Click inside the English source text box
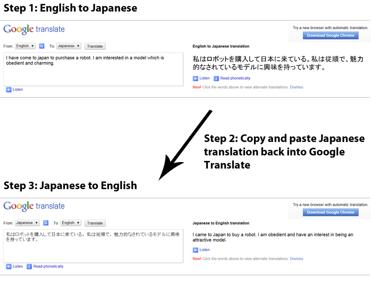371x281 pixels. [x=93, y=74]
